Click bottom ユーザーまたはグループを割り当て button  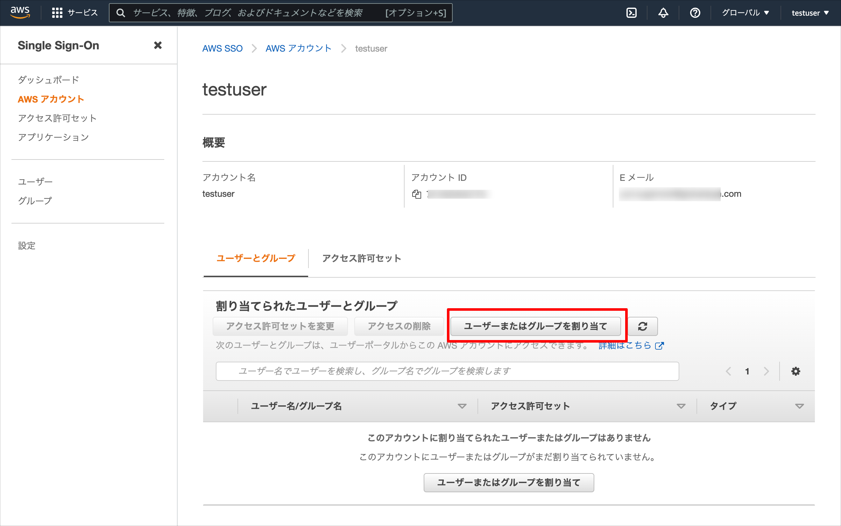pos(508,482)
